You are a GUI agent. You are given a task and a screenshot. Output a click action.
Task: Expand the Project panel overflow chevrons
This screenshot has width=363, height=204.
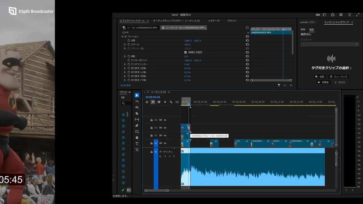[x=130, y=92]
